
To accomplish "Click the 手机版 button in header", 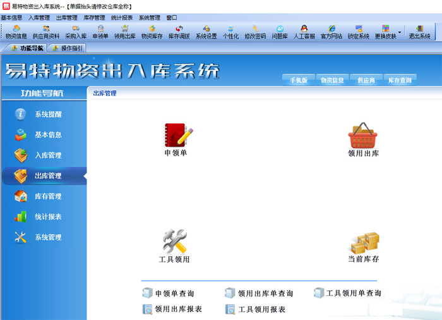I will (x=298, y=80).
